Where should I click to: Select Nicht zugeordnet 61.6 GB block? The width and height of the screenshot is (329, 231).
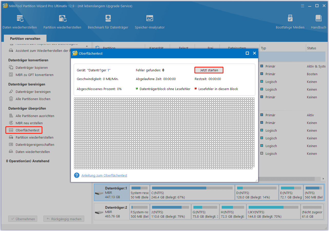click(x=313, y=212)
